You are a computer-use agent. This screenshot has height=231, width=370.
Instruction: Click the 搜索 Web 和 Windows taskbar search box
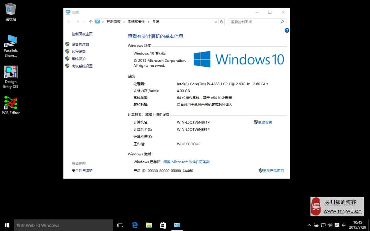click(x=64, y=225)
